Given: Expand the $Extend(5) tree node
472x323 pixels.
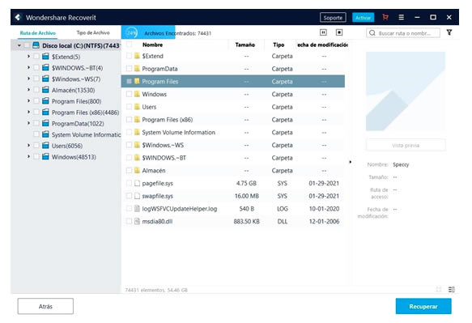Looking at the screenshot, I should click(28, 57).
